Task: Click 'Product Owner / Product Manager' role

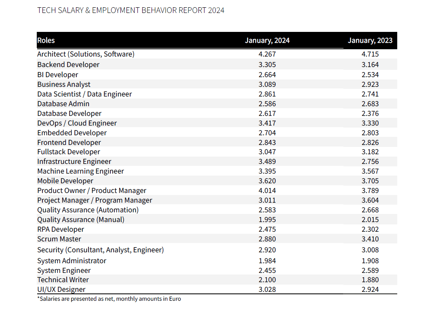Action: 92,191
